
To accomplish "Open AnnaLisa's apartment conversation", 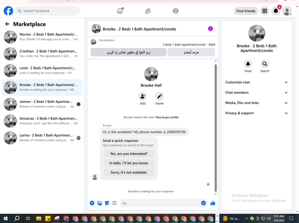I will pos(42,121).
